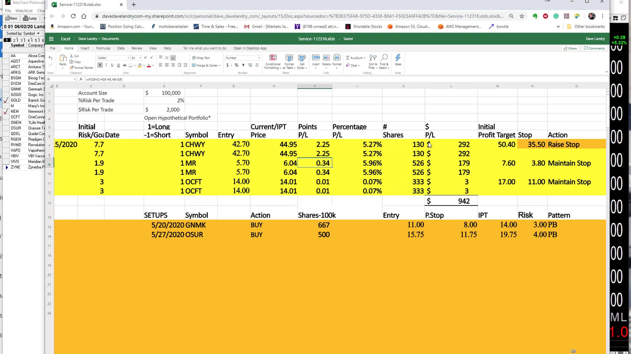The width and height of the screenshot is (631, 354).
Task: Open the Calibri font name dropdown
Action: (128, 58)
